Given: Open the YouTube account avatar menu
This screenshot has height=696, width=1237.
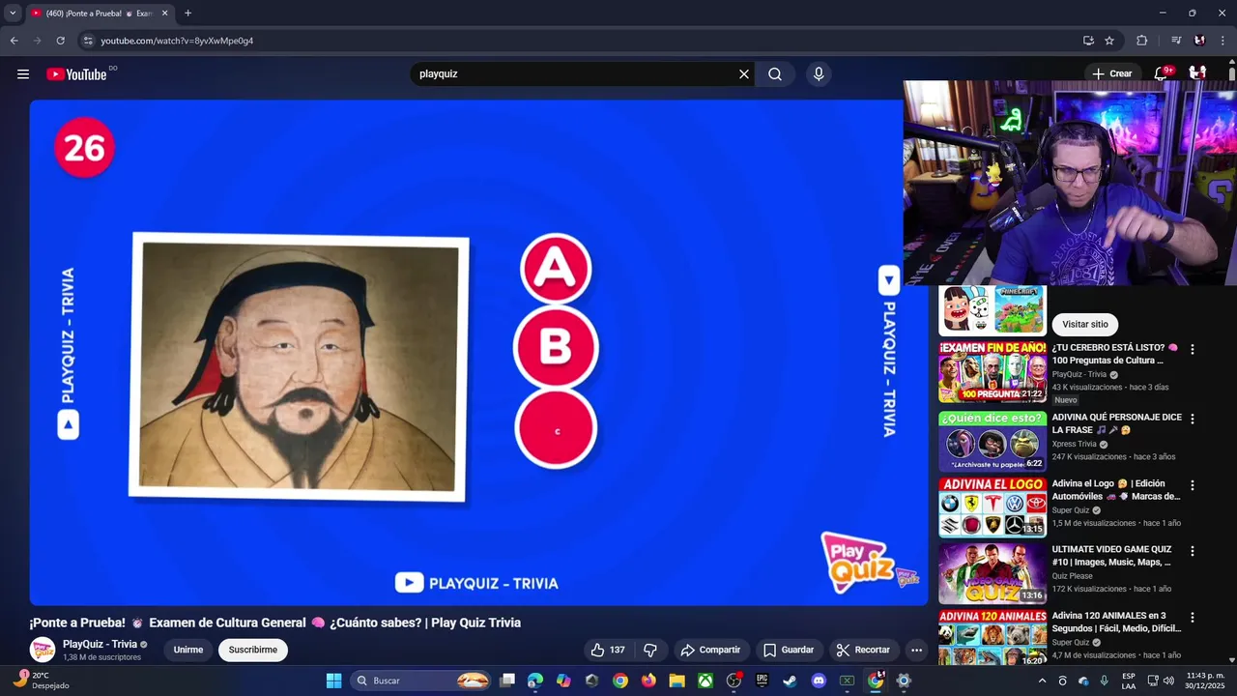Looking at the screenshot, I should [1197, 73].
